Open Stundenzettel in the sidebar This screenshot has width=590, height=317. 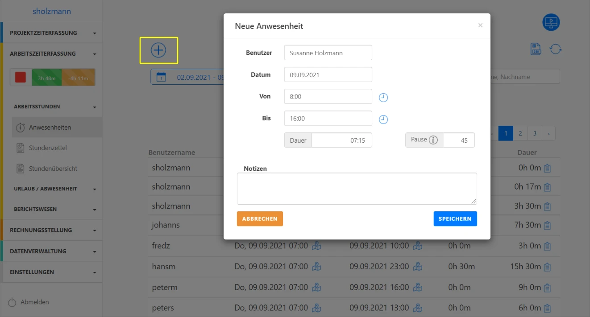tap(48, 148)
